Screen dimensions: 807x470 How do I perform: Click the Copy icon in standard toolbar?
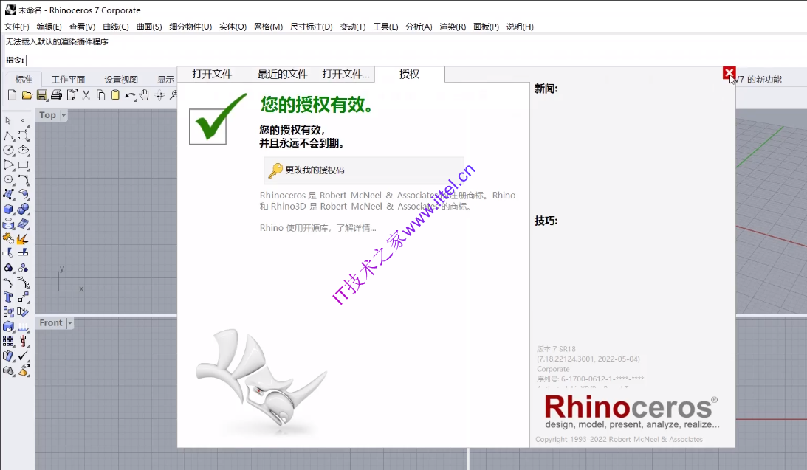coord(101,95)
